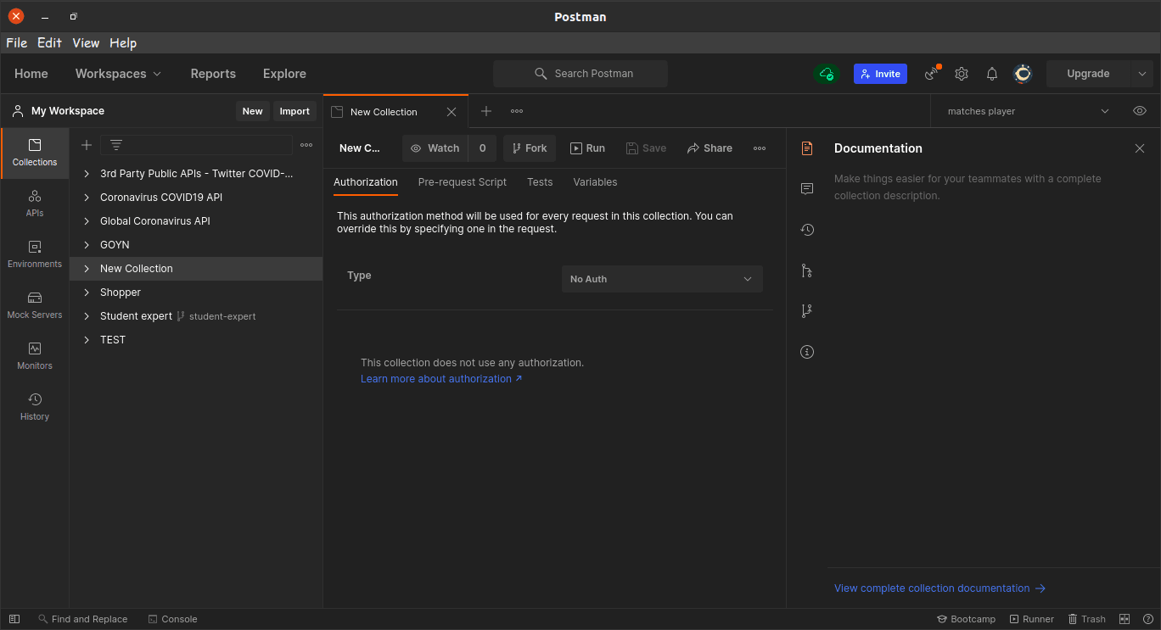The width and height of the screenshot is (1161, 630).
Task: Toggle the sidebar visibility icon in the status bar
Action: click(x=14, y=619)
